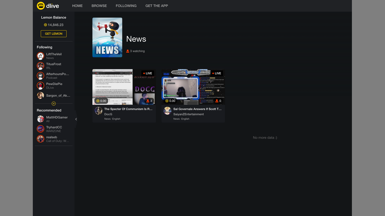
Task: Expand the Following list with down chevron
Action: click(x=54, y=103)
